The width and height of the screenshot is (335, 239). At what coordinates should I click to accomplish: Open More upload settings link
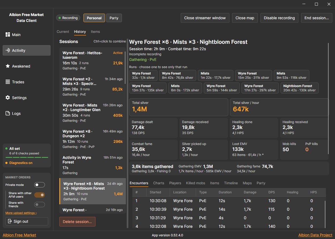[21, 213]
